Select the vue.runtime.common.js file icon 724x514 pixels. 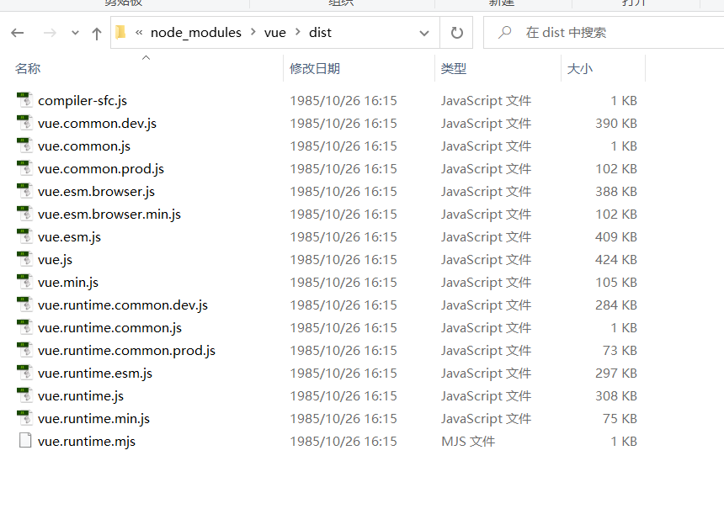click(x=24, y=327)
